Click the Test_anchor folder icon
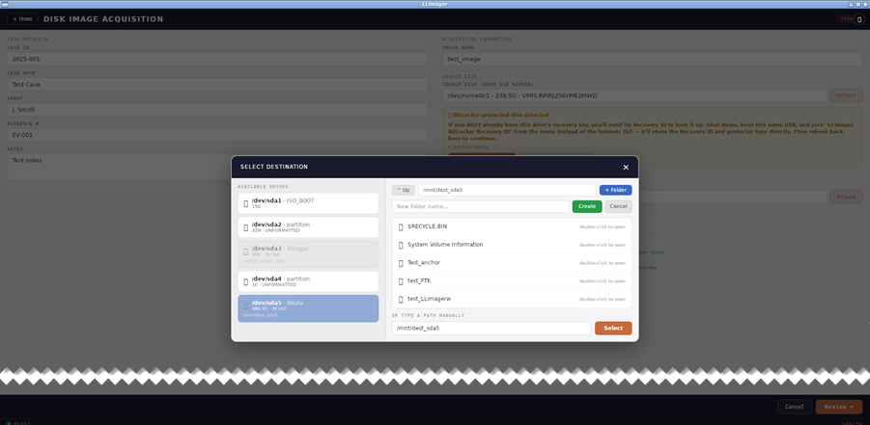 point(401,263)
